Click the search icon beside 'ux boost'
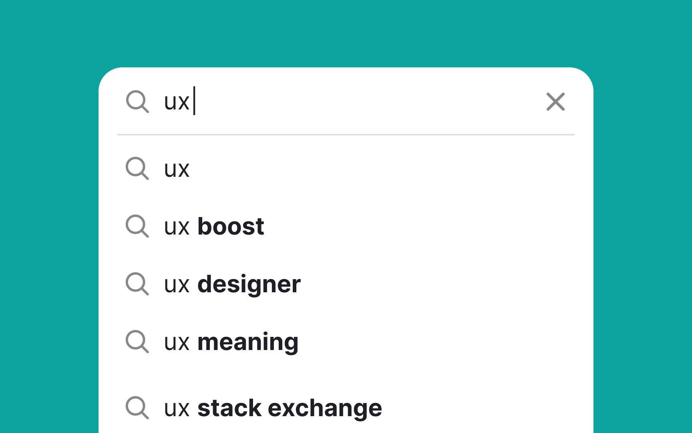The width and height of the screenshot is (692, 433). pyautogui.click(x=138, y=227)
